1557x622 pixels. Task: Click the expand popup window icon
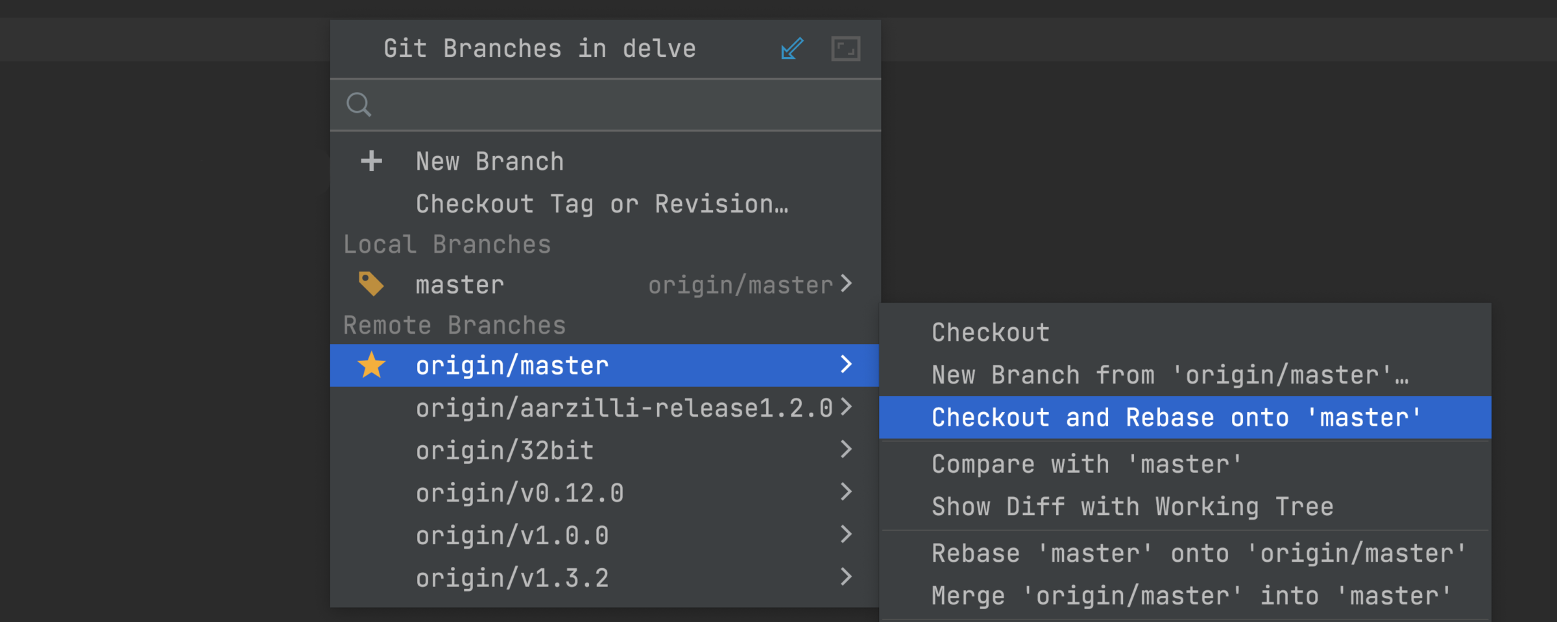846,49
